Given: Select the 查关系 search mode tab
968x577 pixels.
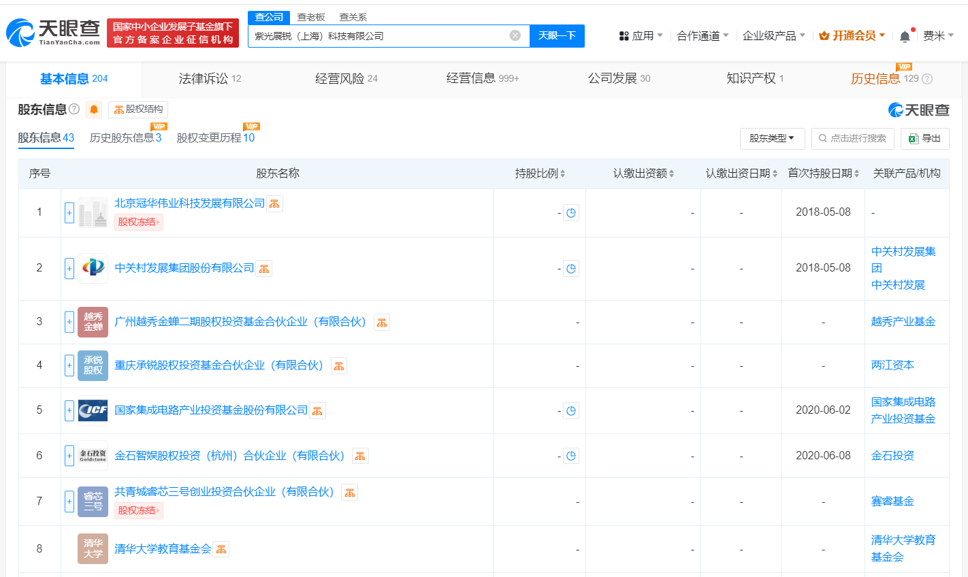Looking at the screenshot, I should pos(353,17).
